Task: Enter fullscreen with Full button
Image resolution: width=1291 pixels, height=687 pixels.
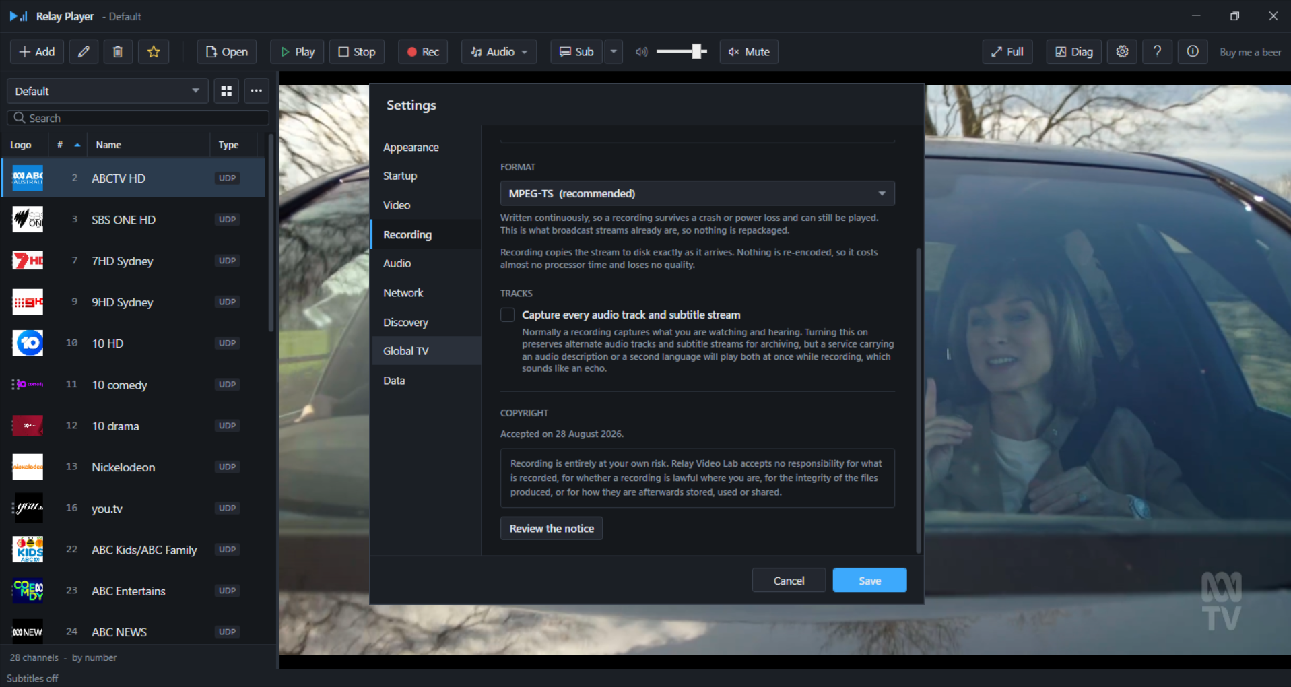Action: click(x=1007, y=52)
